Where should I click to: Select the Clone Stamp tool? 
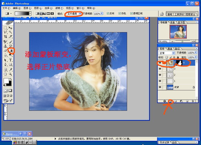click(6, 46)
